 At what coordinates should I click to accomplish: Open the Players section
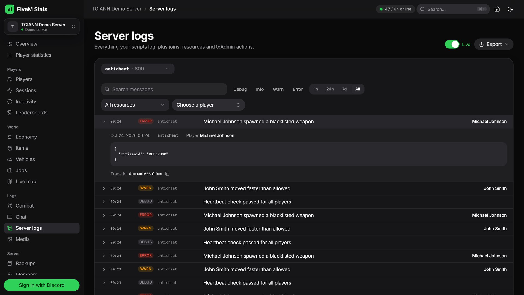(x=42, y=79)
